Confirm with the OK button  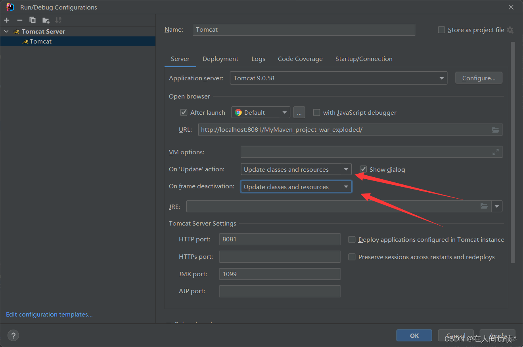point(414,336)
